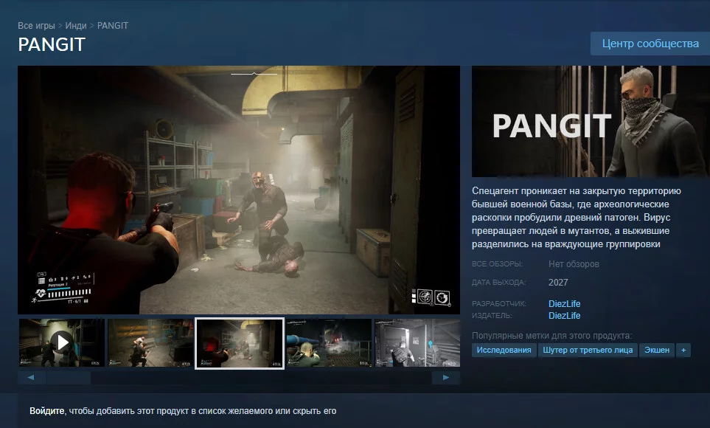Select the highlighted third screenshot thumbnail
The height and width of the screenshot is (428, 710).
240,343
